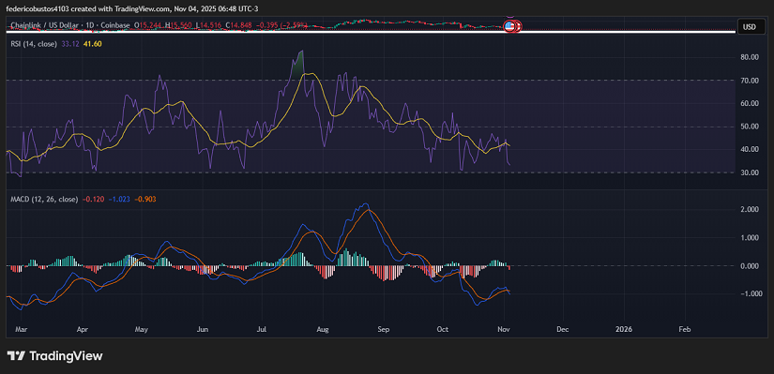Click the close price C14.848 value
This screenshot has height=374, width=774.
coord(238,24)
